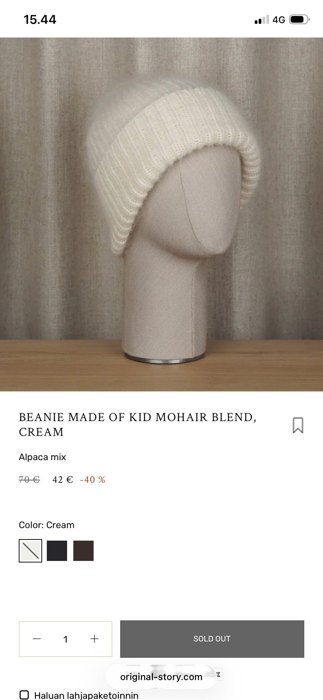Open the original-story.com address pill

click(161, 677)
